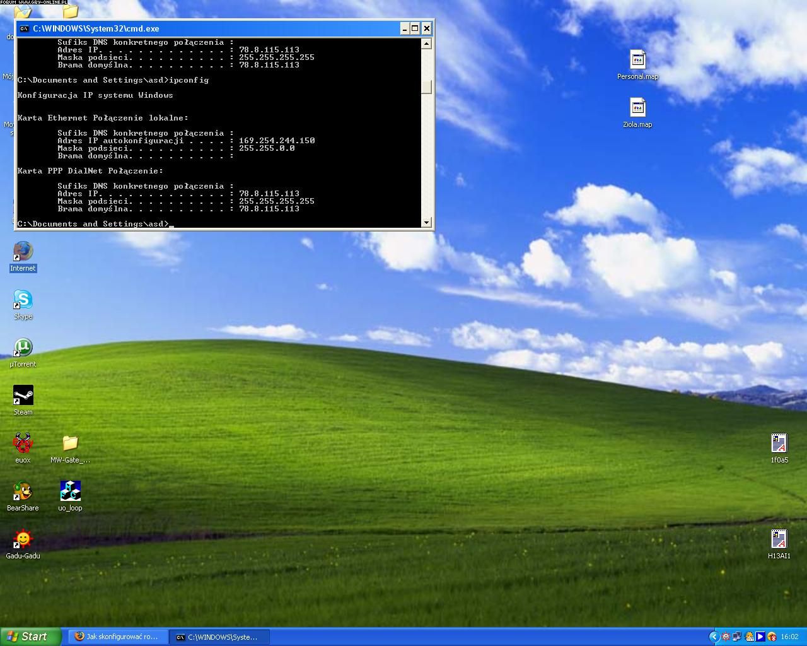This screenshot has height=646, width=807.
Task: Expand hidden system tray icons
Action: point(714,637)
